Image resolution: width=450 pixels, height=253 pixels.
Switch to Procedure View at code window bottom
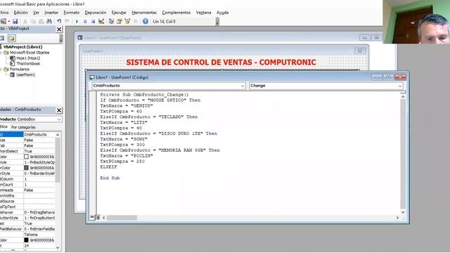coord(92,217)
